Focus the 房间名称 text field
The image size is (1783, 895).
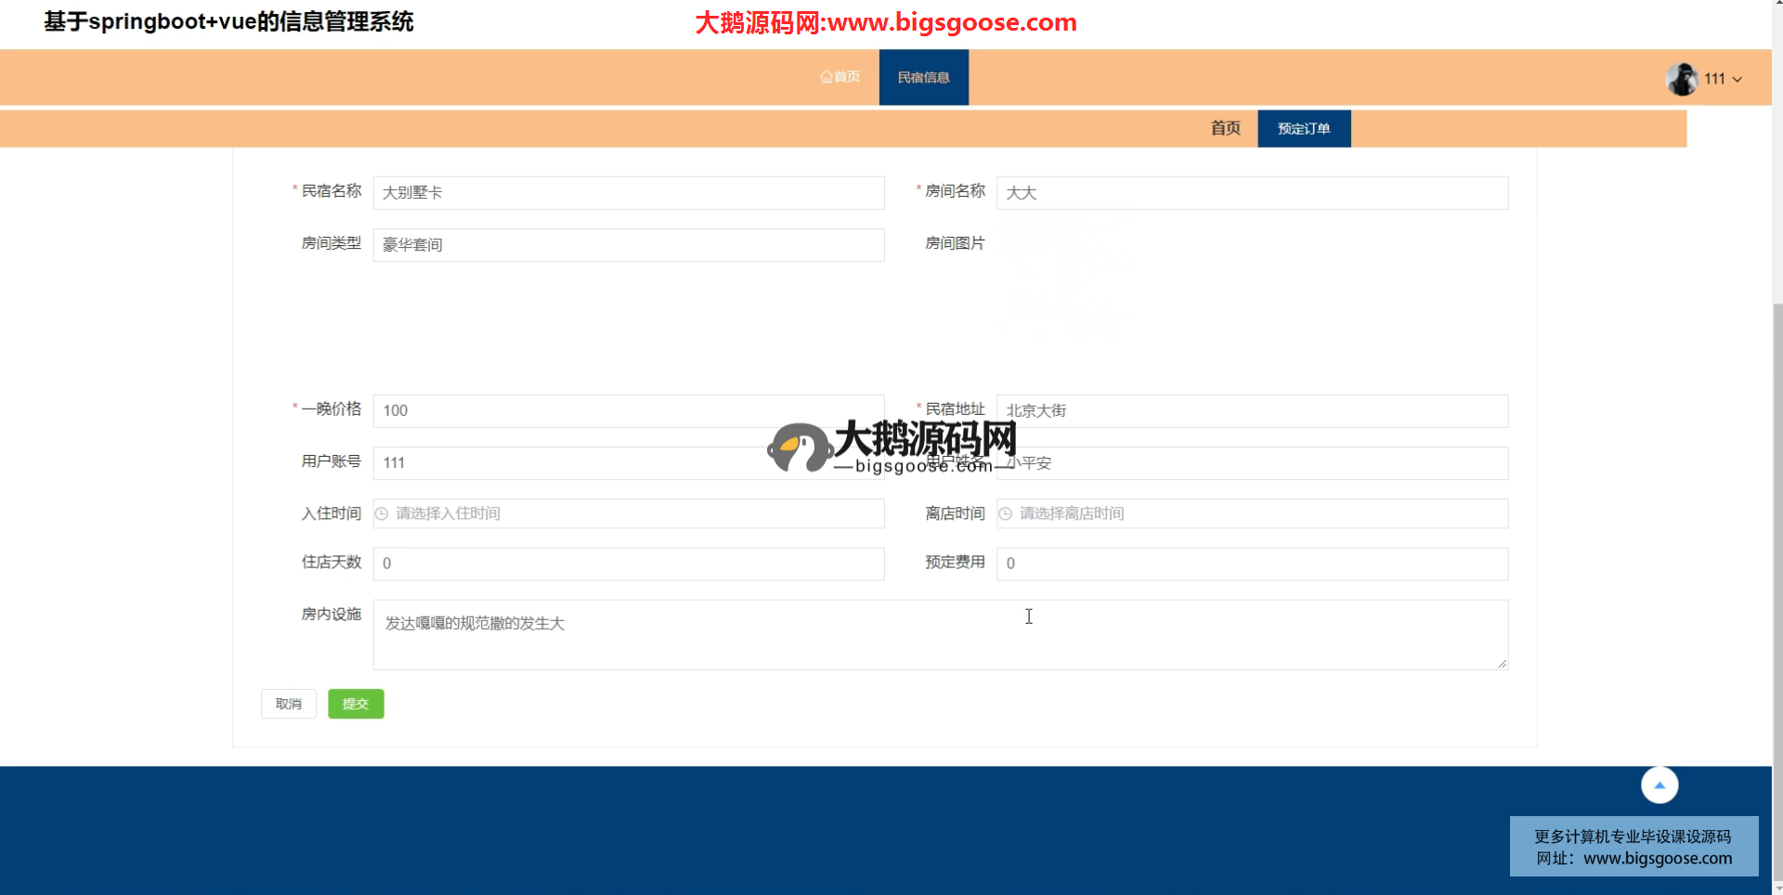tap(1252, 193)
